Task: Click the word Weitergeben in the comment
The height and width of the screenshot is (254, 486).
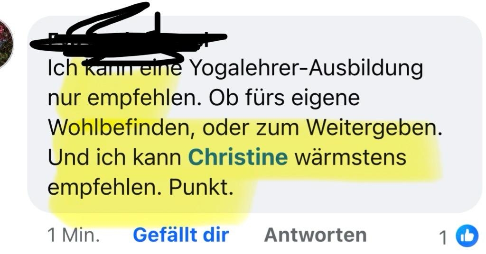Action: [374, 128]
